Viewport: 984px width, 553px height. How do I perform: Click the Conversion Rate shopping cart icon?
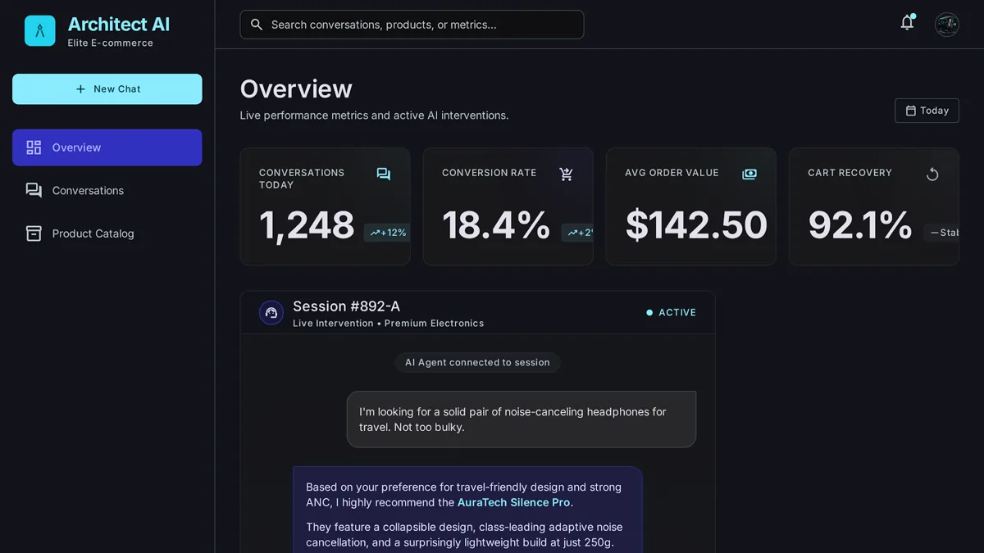pos(567,174)
